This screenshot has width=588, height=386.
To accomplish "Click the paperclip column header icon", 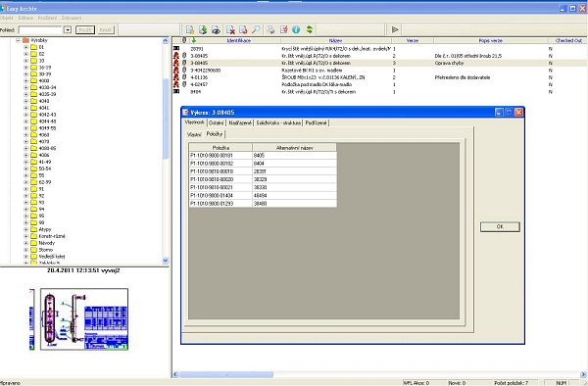I will 184,40.
